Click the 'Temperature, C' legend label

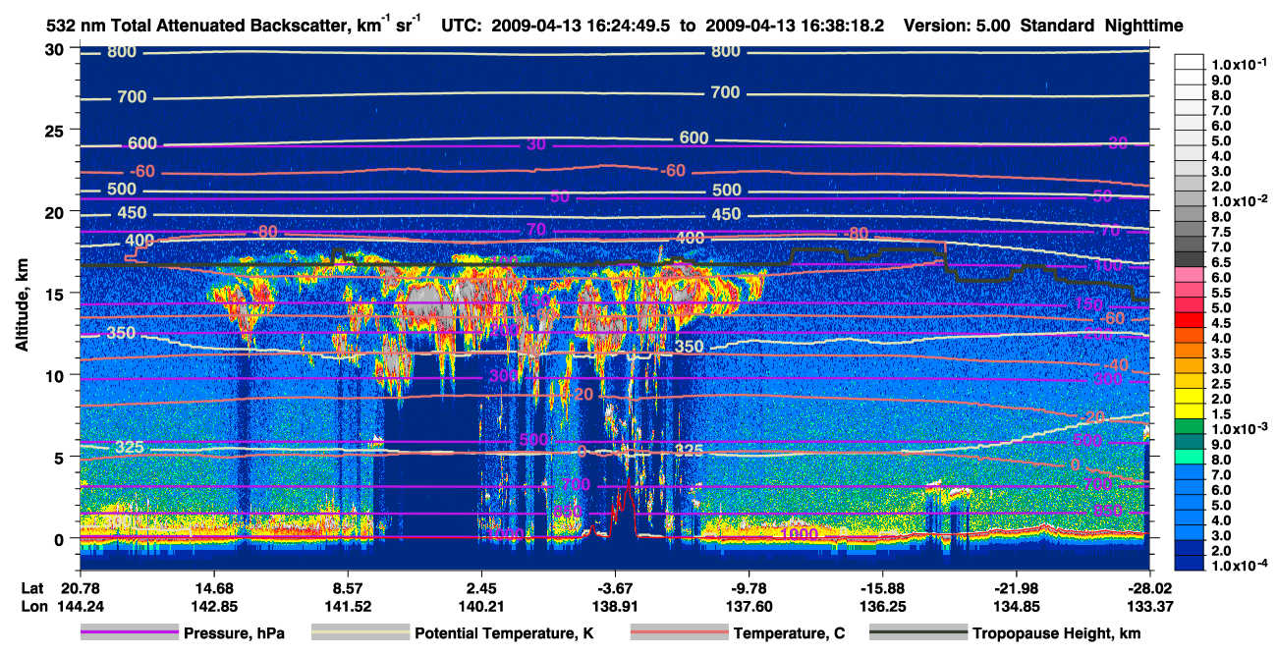(789, 633)
